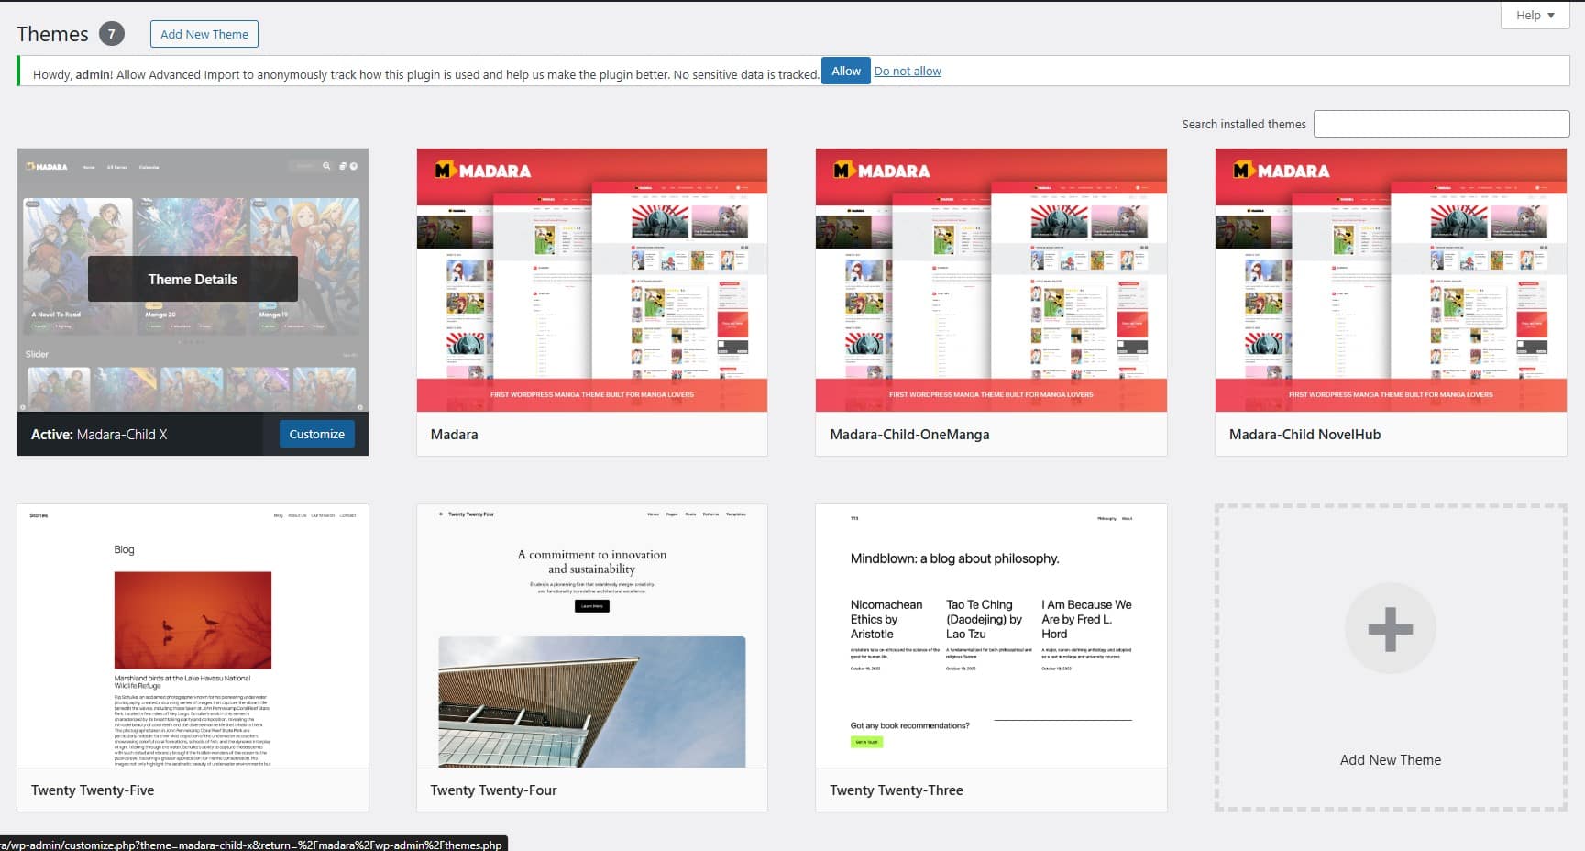Click the Twenty Twenty-Four theme name

point(493,790)
